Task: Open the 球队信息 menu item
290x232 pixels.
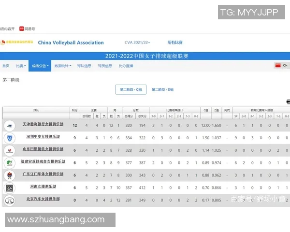Action: tap(84, 66)
